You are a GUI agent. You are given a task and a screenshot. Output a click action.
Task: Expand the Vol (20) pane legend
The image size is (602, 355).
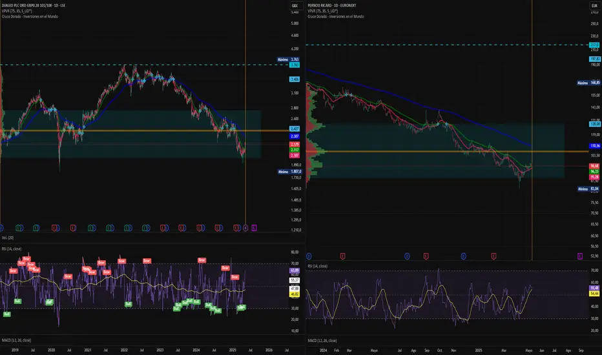click(8, 238)
